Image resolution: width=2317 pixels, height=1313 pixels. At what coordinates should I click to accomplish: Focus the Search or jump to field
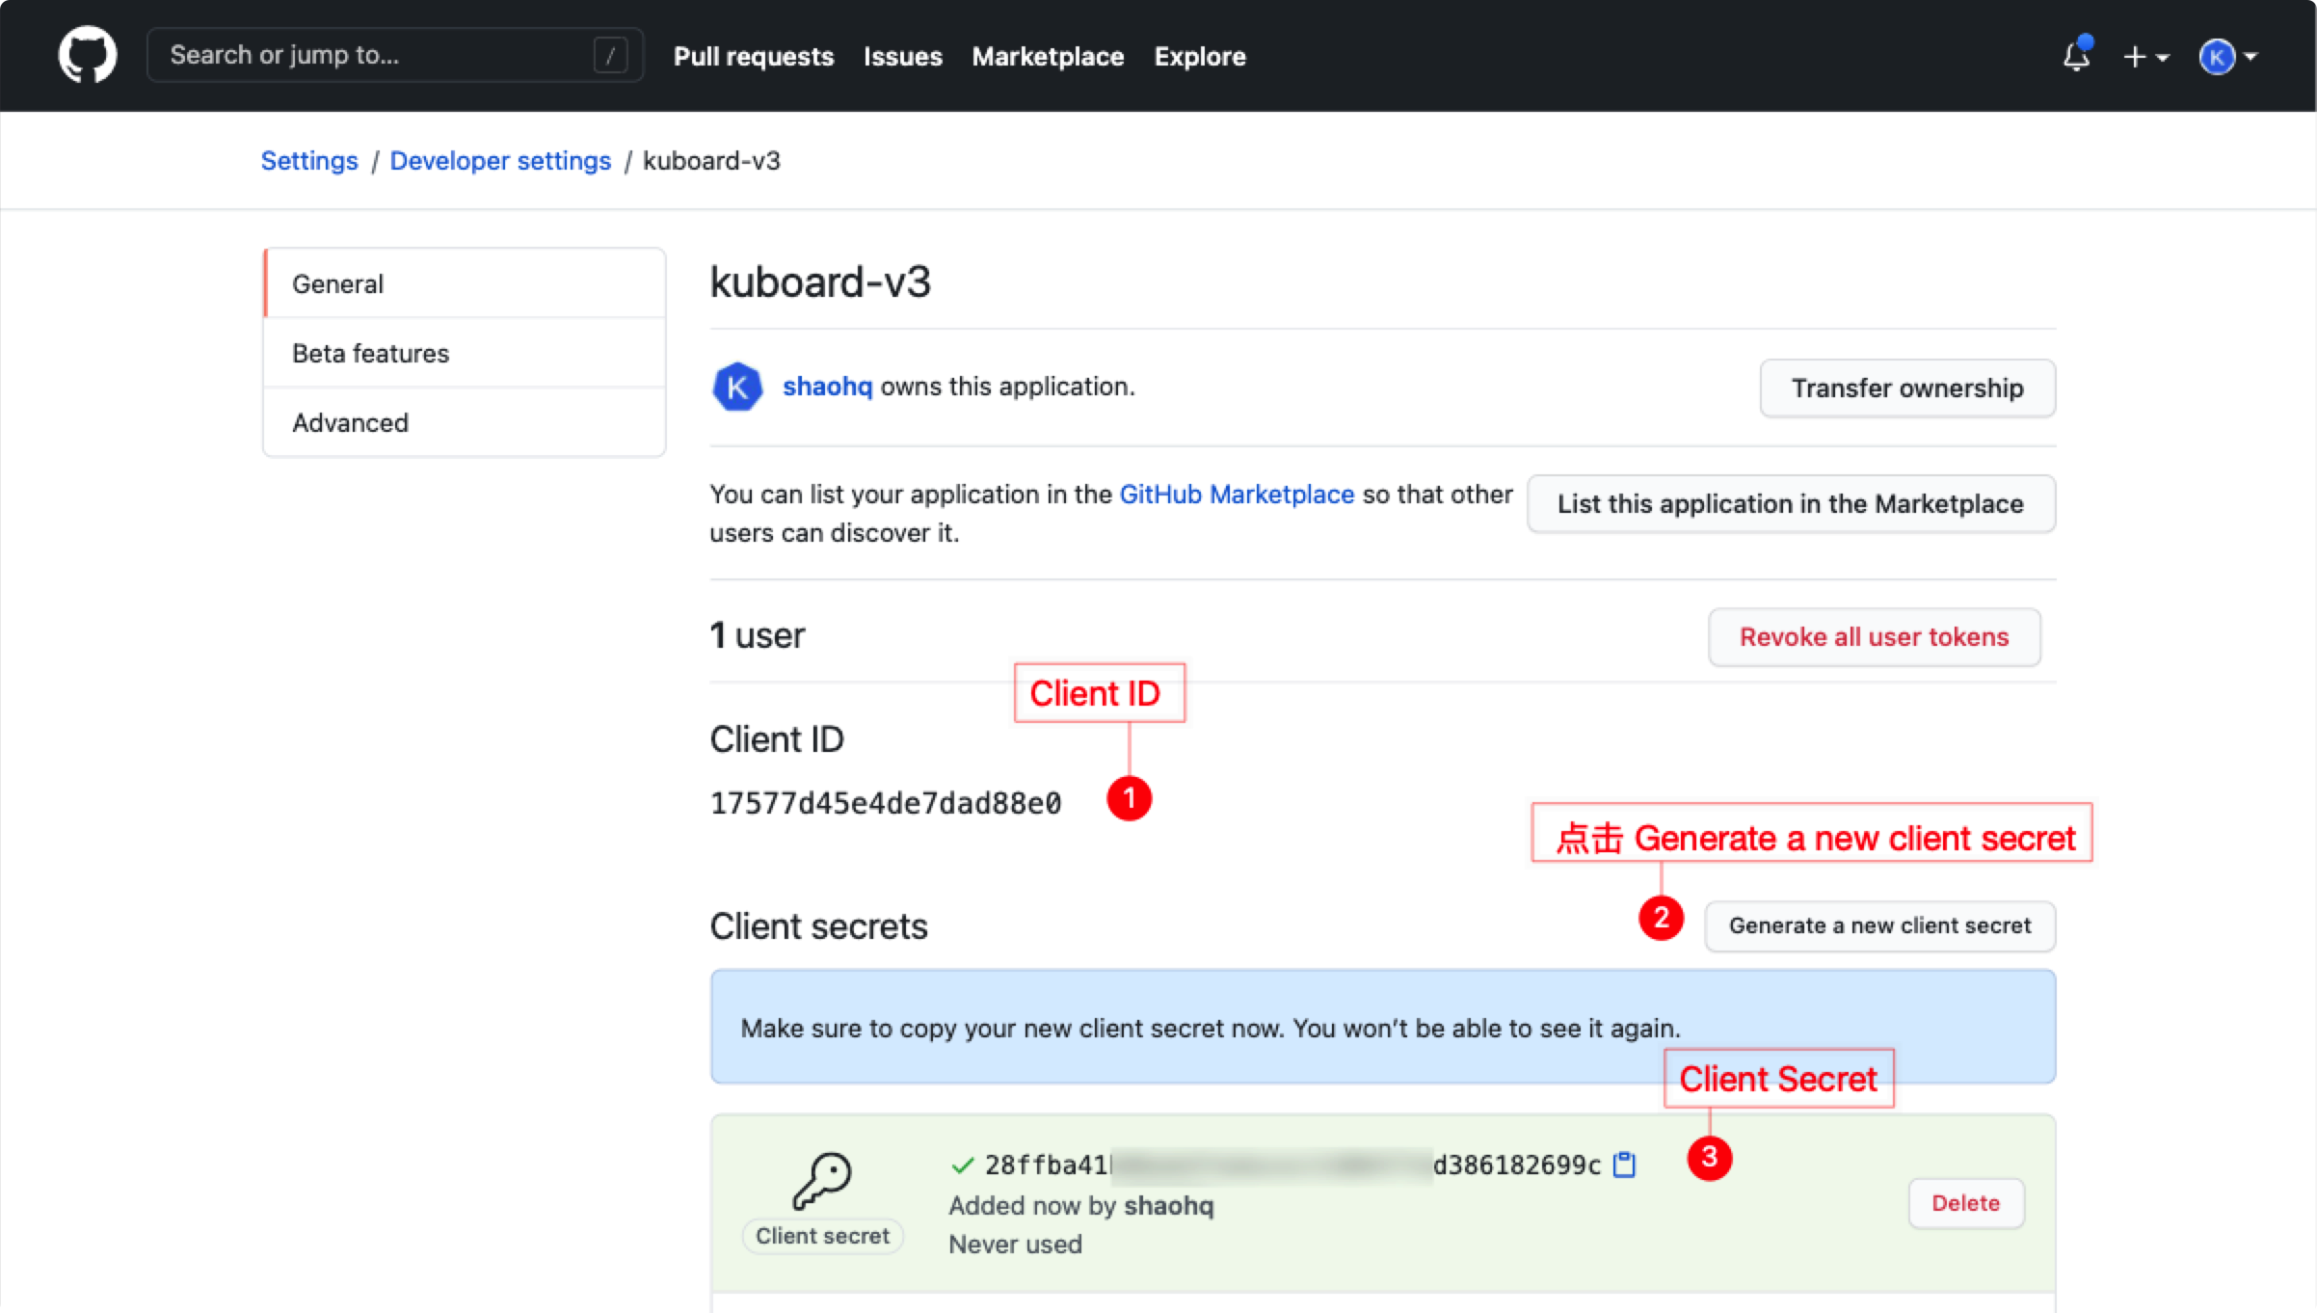pos(376,55)
